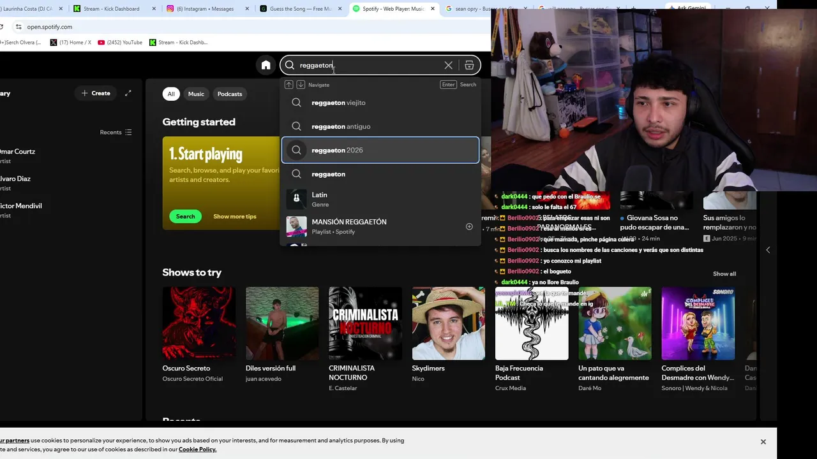Open MANSIÓN REGGAETÓN playlist suggestion
The height and width of the screenshot is (459, 817).
pyautogui.click(x=380, y=226)
